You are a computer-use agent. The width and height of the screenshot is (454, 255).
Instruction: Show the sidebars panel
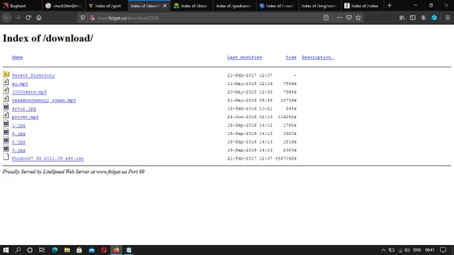[413, 17]
